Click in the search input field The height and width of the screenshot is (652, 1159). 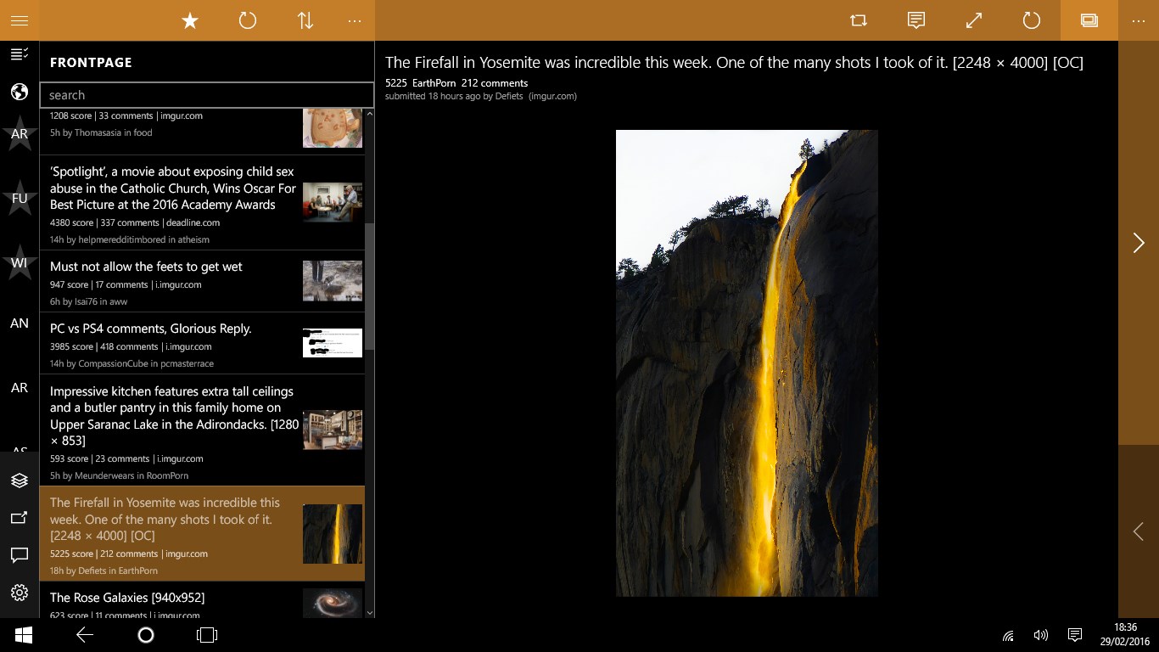tap(207, 95)
